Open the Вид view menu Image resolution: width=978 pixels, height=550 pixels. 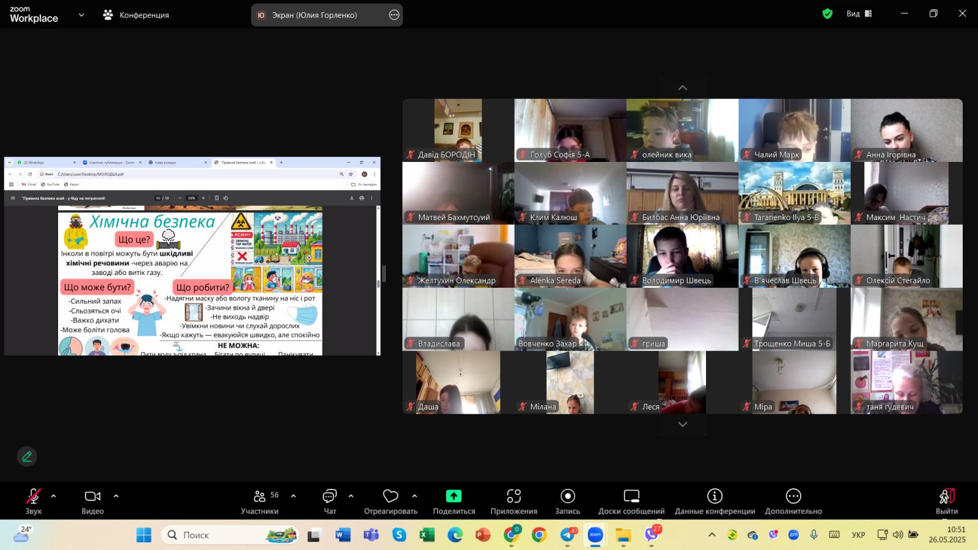(x=859, y=13)
